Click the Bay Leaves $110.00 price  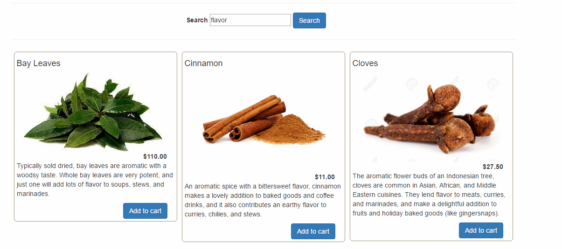click(x=155, y=157)
